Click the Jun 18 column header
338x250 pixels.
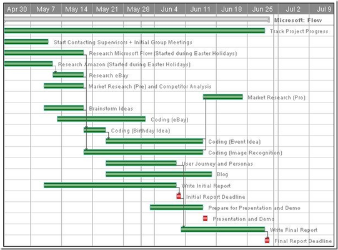tap(231, 9)
